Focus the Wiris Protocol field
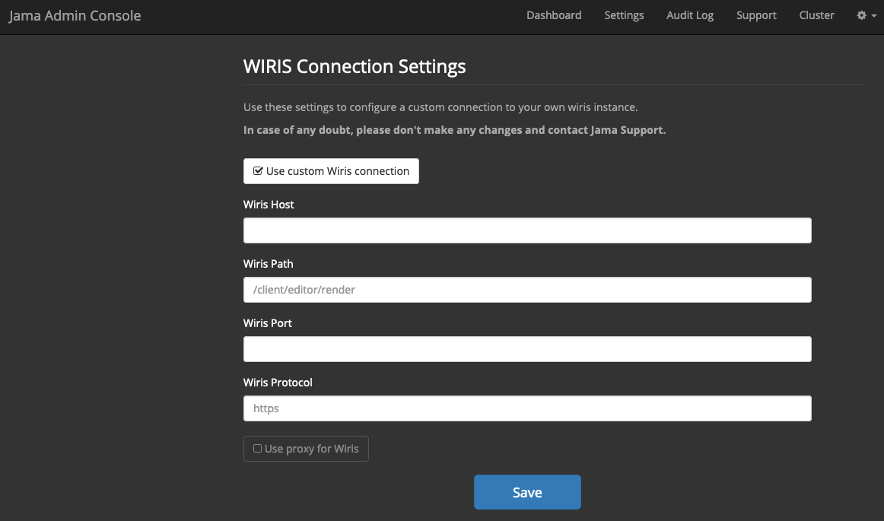The image size is (884, 521). pos(527,408)
